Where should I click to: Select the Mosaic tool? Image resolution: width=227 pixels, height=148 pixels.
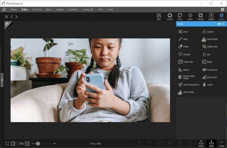[x=184, y=70]
